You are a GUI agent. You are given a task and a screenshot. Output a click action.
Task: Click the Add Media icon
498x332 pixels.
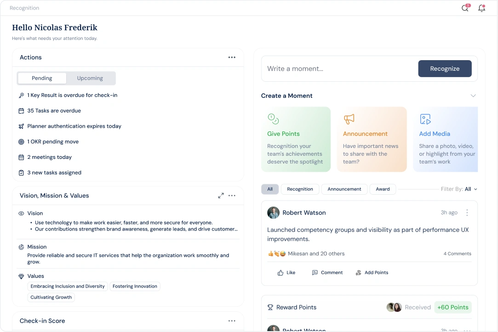(x=425, y=119)
